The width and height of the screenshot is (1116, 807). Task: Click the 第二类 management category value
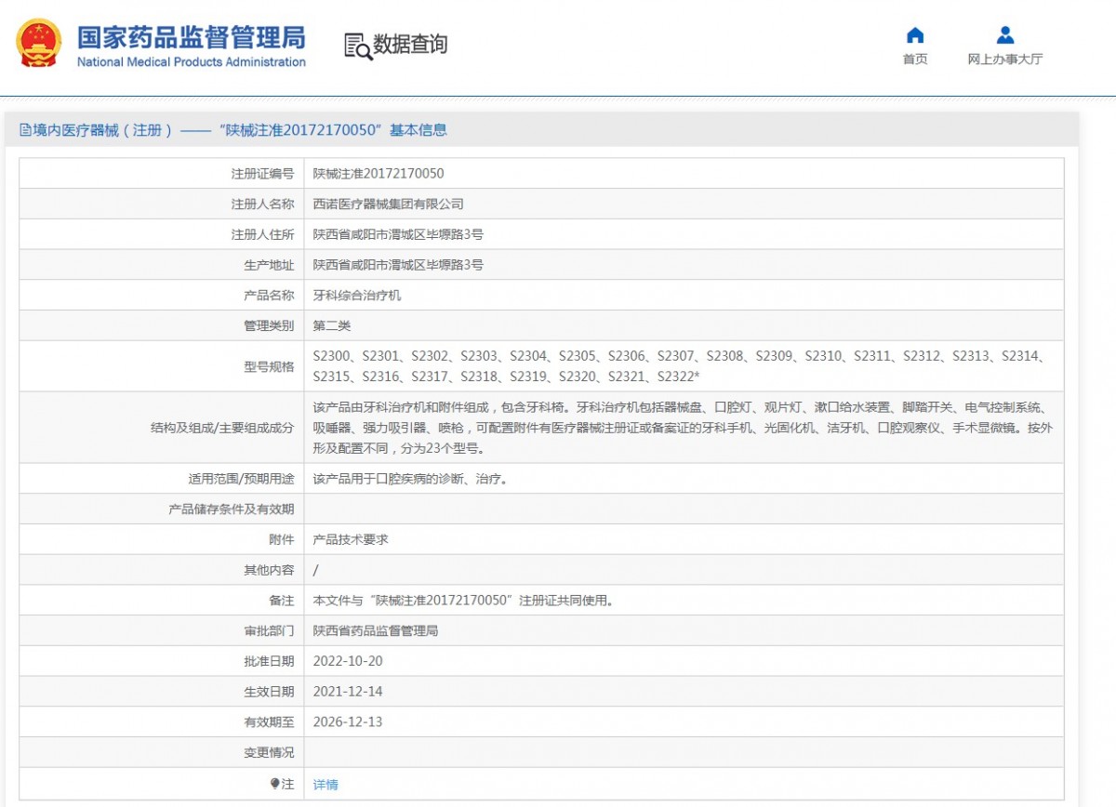click(x=332, y=326)
